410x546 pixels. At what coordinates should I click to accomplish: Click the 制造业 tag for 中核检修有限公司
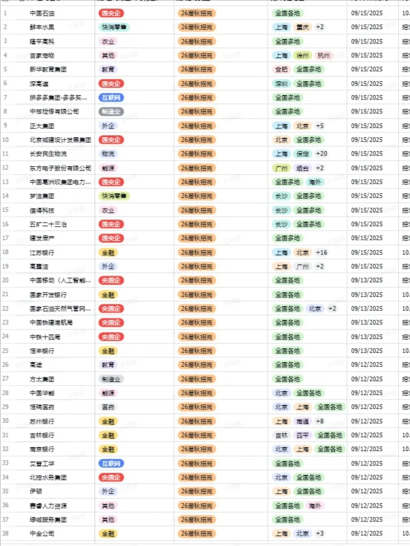pyautogui.click(x=111, y=111)
